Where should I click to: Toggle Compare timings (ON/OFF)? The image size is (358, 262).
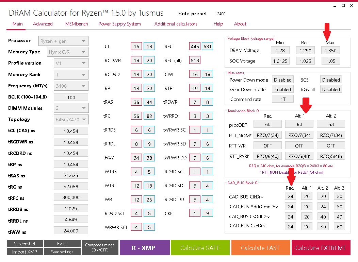click(x=100, y=247)
